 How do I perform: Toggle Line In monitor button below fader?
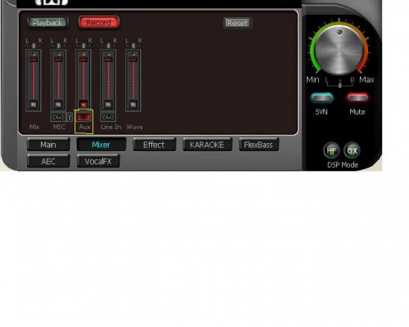pos(108,117)
